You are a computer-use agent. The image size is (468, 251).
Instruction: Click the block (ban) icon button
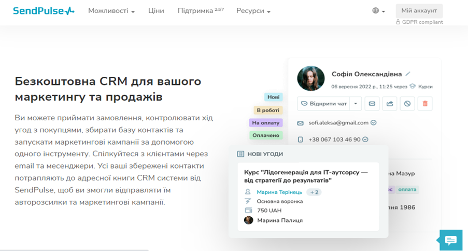tap(407, 104)
